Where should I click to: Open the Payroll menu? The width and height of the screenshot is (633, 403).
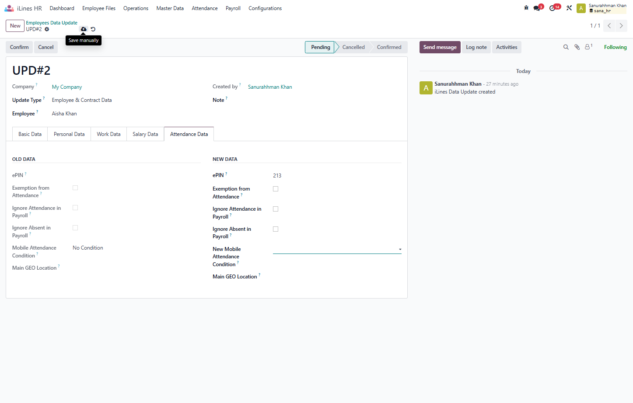233,8
